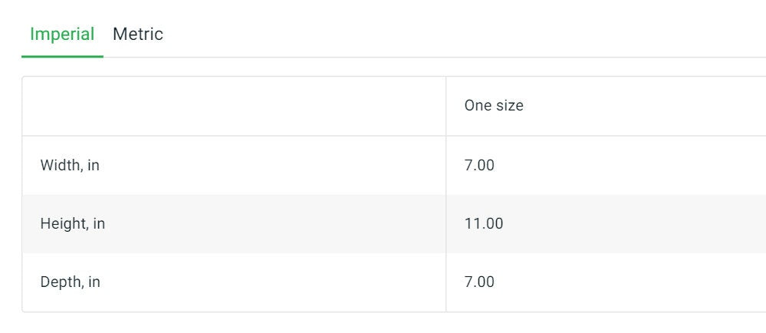Select the Imperial tab

[62, 35]
